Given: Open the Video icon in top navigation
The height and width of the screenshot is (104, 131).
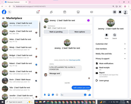Looking at the screenshot, I should pyautogui.click(x=65, y=12).
